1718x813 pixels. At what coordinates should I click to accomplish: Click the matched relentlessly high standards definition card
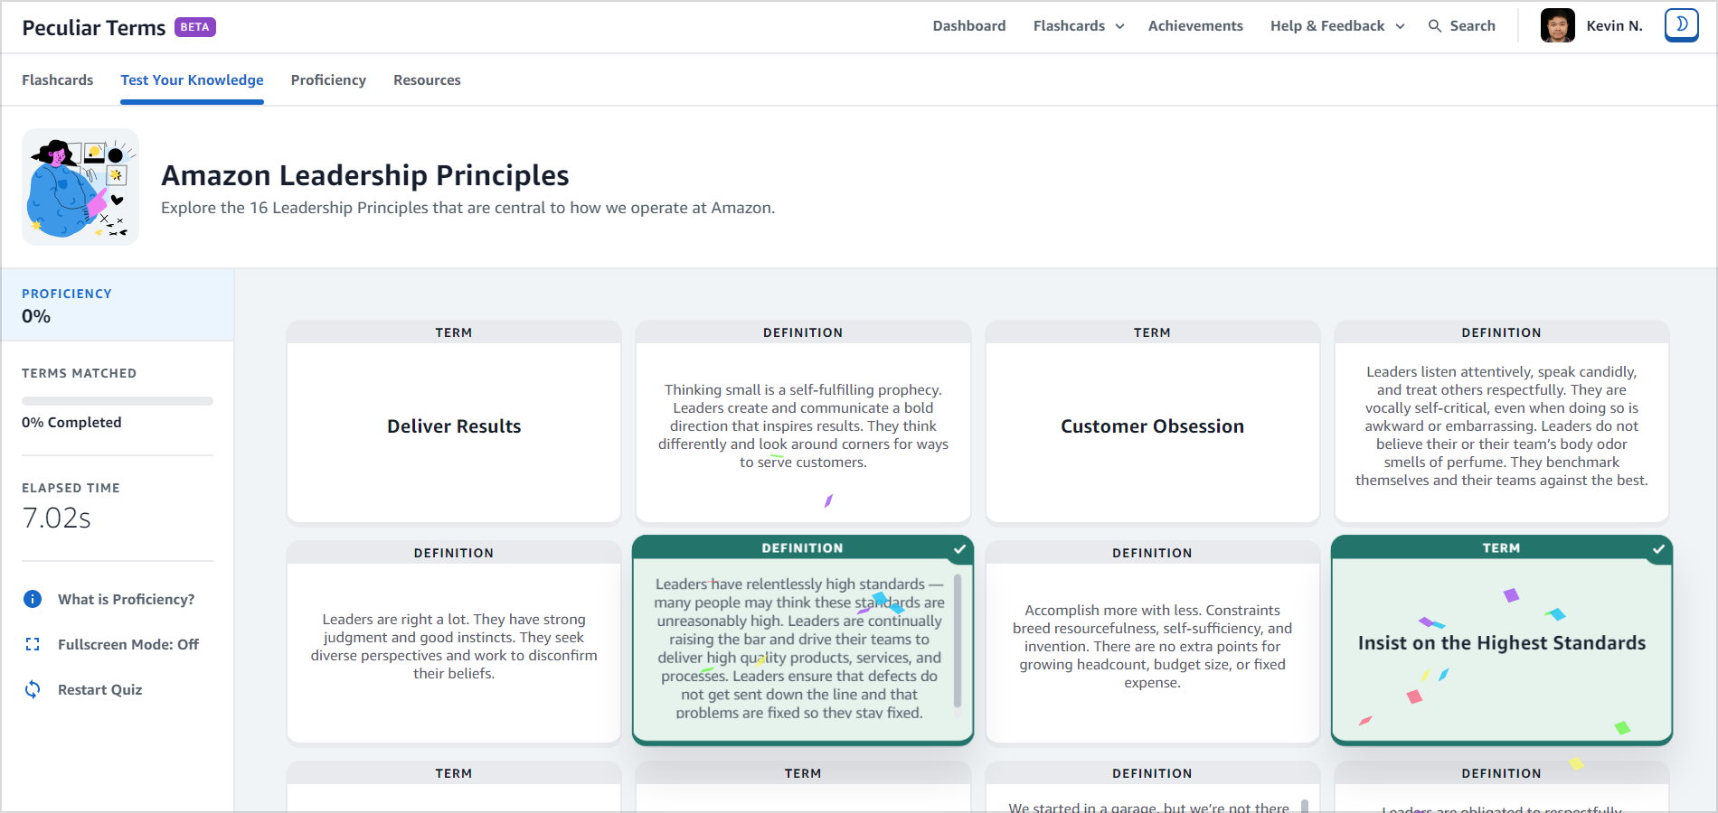[803, 640]
